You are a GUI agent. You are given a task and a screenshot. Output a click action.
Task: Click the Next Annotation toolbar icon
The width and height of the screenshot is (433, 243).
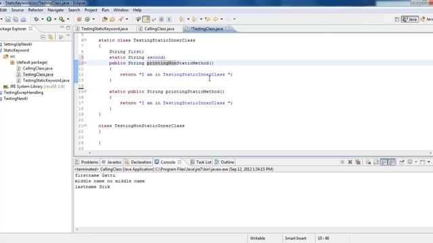[x=182, y=19]
